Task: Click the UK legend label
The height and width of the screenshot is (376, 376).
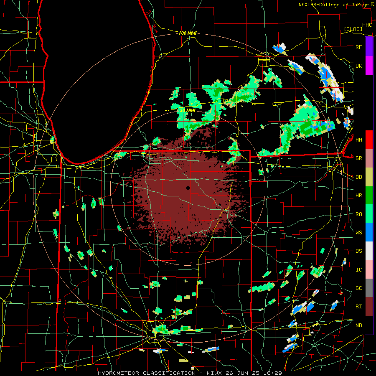Action: click(358, 66)
